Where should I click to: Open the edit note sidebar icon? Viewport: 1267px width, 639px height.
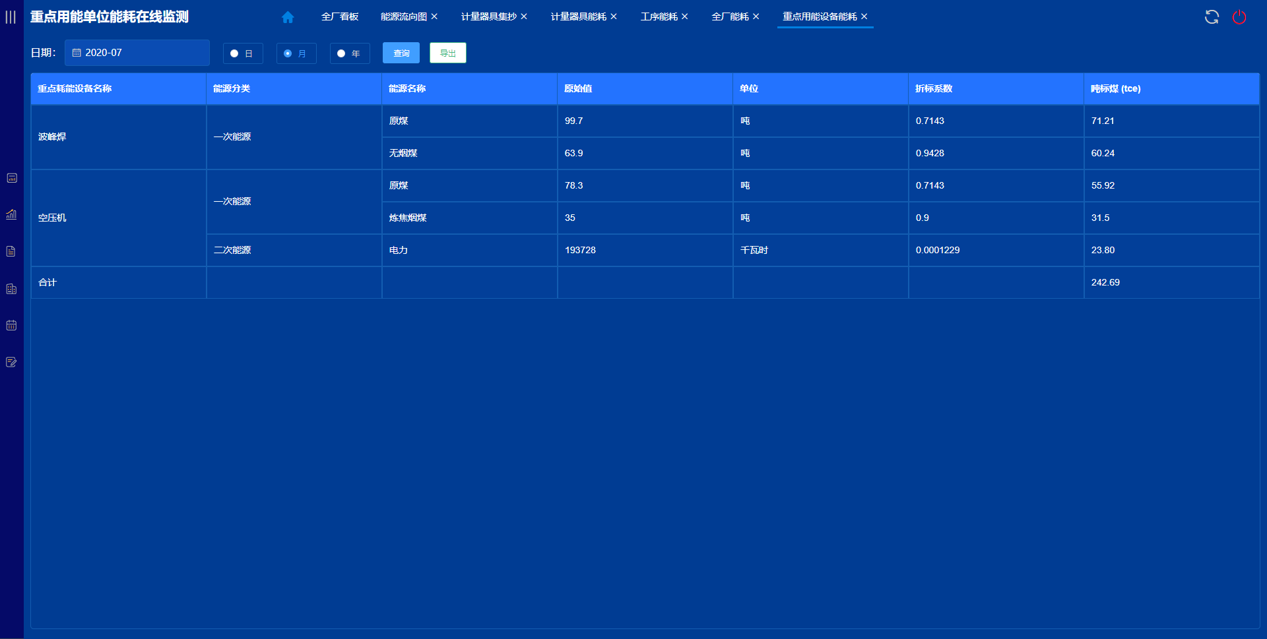12,362
